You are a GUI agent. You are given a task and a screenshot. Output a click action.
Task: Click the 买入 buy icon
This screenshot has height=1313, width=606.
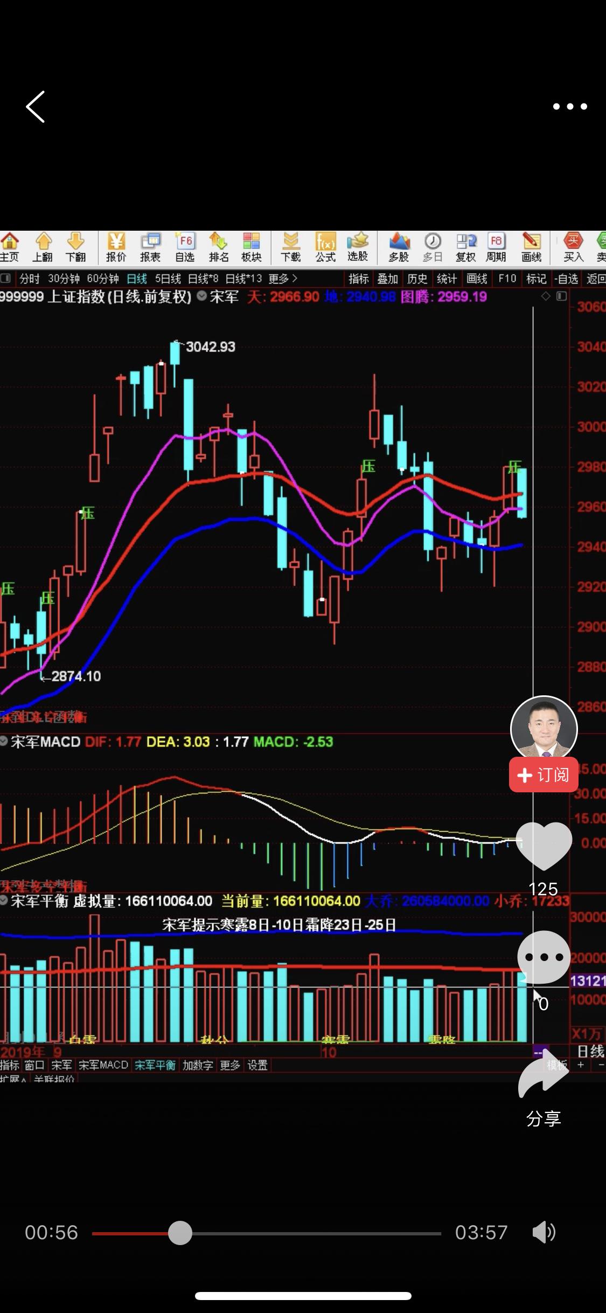(573, 247)
